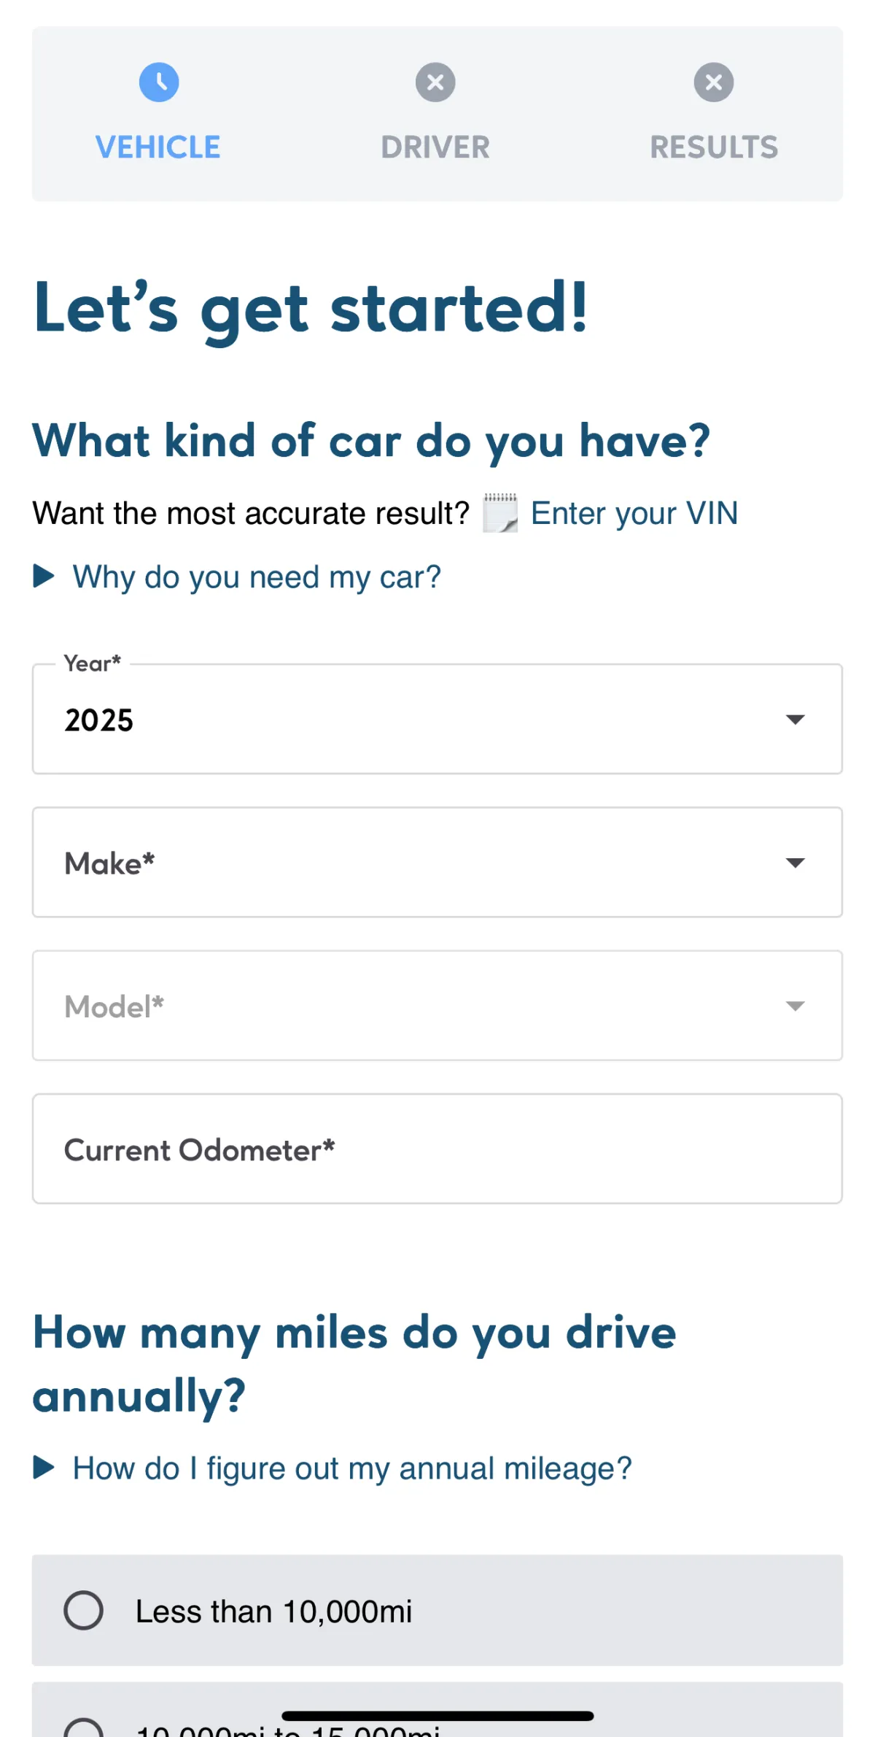Select the 10,000mi to 15,000mi radio option
Viewport: 875px width, 1737px height.
pyautogui.click(x=83, y=1728)
